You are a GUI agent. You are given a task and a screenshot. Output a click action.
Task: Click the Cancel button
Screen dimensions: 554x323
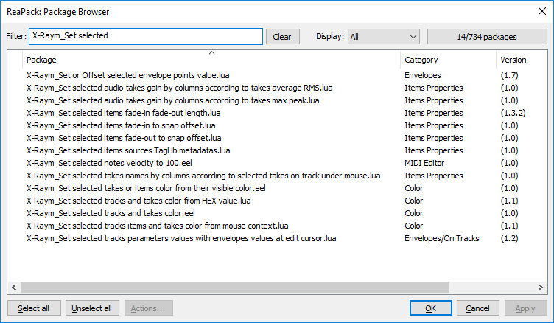477,308
